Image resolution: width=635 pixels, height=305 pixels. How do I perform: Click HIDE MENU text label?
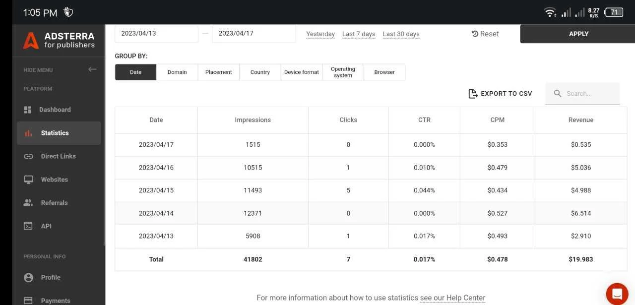click(x=38, y=70)
